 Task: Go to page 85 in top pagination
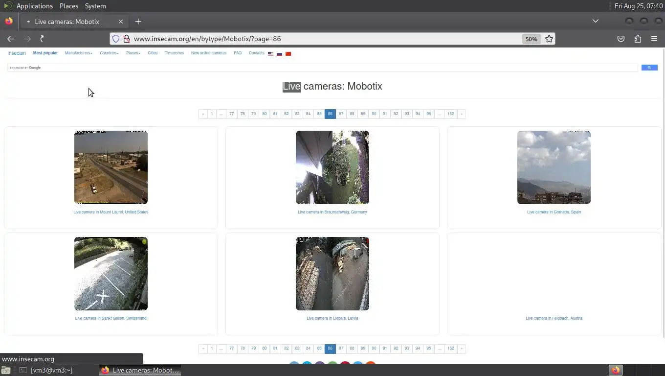[x=319, y=114]
